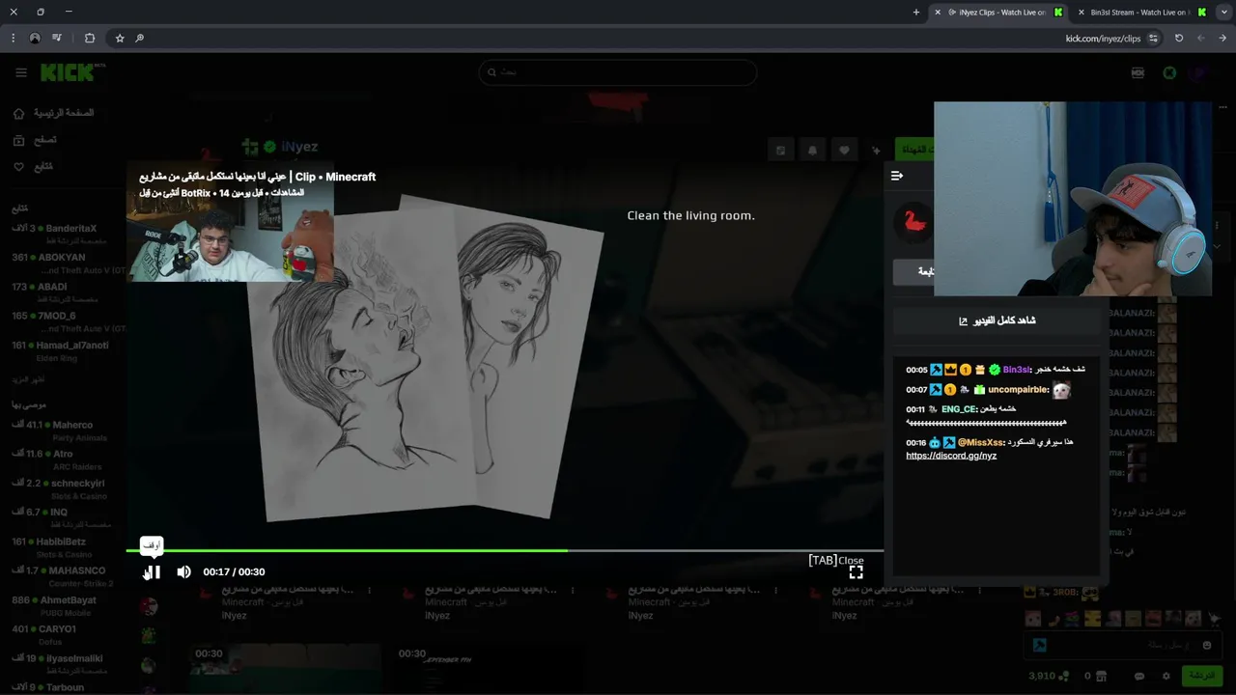Viewport: 1236px width, 695px height.
Task: Toggle the bell notifications icon for iNyez
Action: tap(812, 151)
